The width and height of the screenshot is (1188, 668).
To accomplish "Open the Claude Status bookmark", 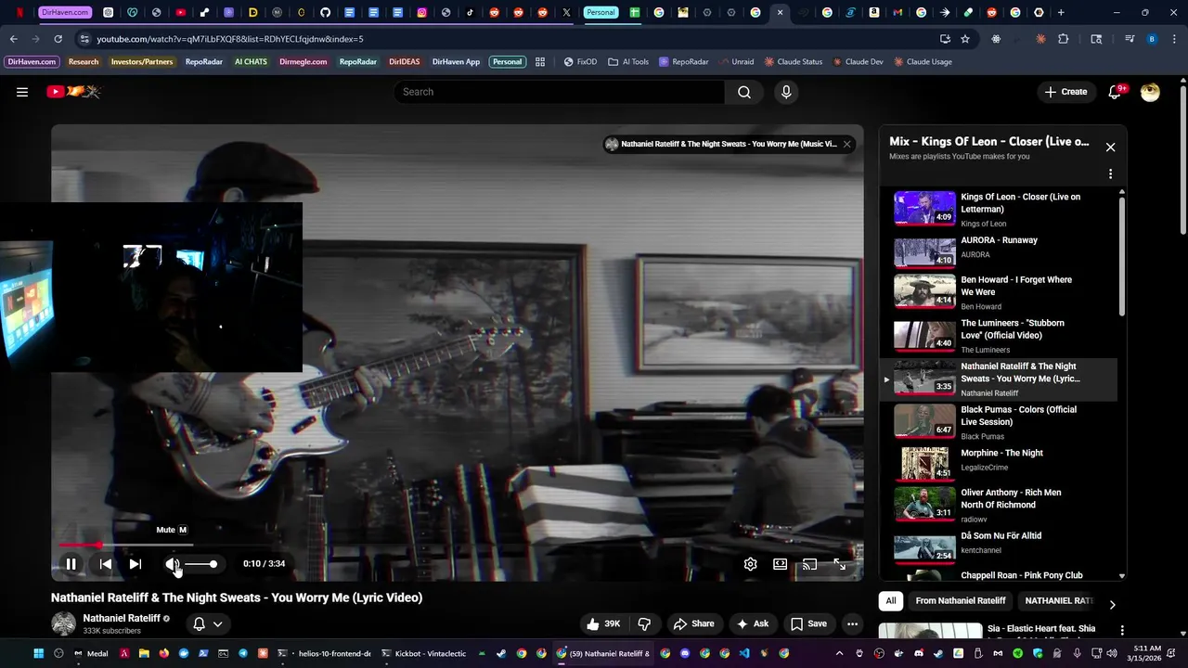I will [794, 62].
